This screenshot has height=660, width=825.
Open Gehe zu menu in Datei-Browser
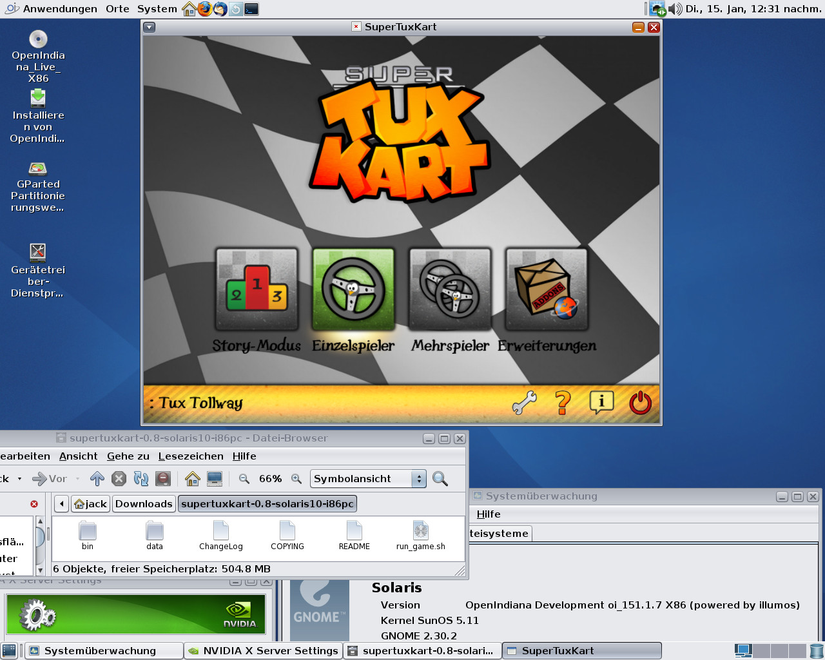[x=128, y=456]
